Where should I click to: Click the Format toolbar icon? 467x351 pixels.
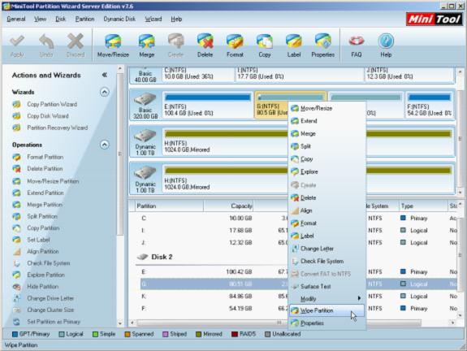coord(235,45)
